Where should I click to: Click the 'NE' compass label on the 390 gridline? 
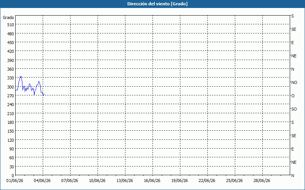click(x=294, y=56)
